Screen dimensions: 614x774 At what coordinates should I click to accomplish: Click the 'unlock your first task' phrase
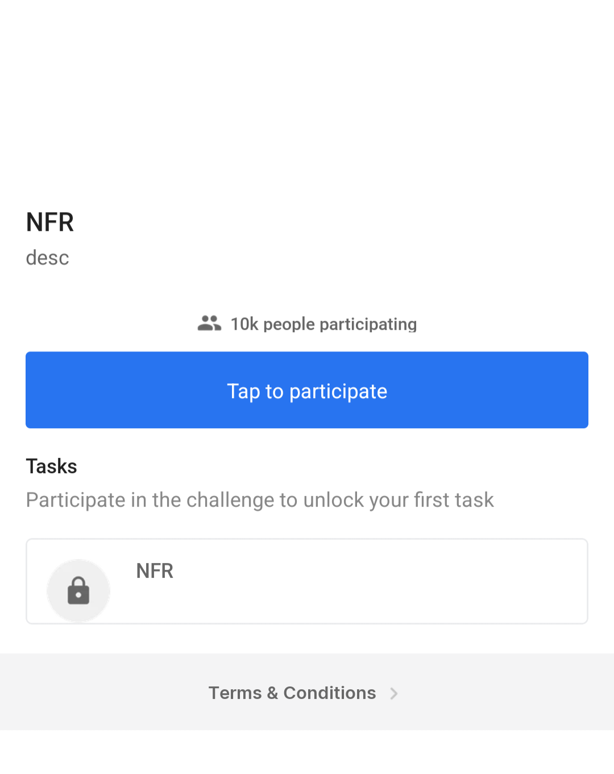coord(399,500)
